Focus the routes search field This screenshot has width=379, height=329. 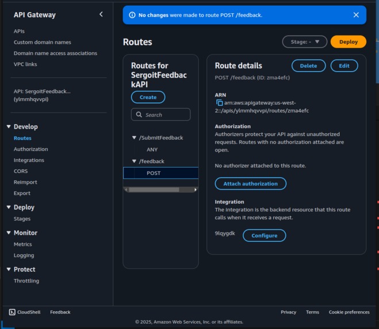(160, 115)
